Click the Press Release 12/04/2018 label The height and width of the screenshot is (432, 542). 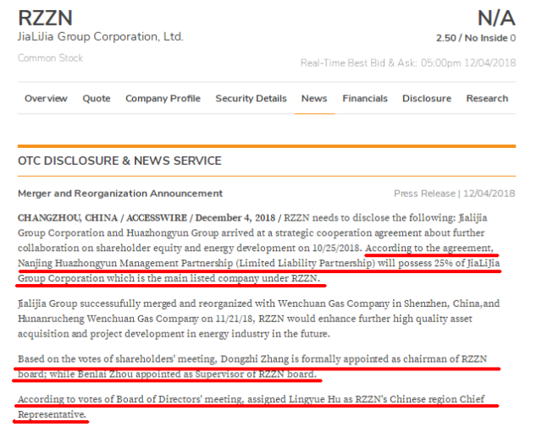pyautogui.click(x=455, y=194)
